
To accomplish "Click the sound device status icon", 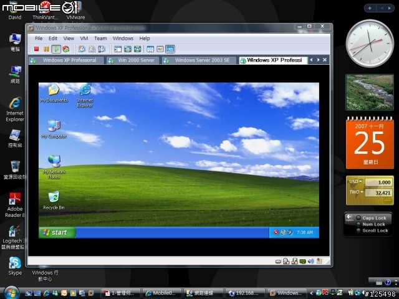I will click(x=310, y=261).
